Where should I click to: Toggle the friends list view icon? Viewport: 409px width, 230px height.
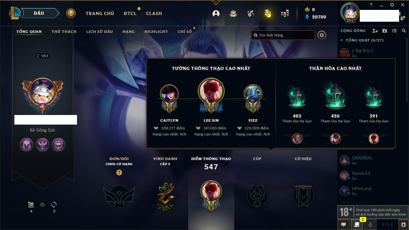394,31
